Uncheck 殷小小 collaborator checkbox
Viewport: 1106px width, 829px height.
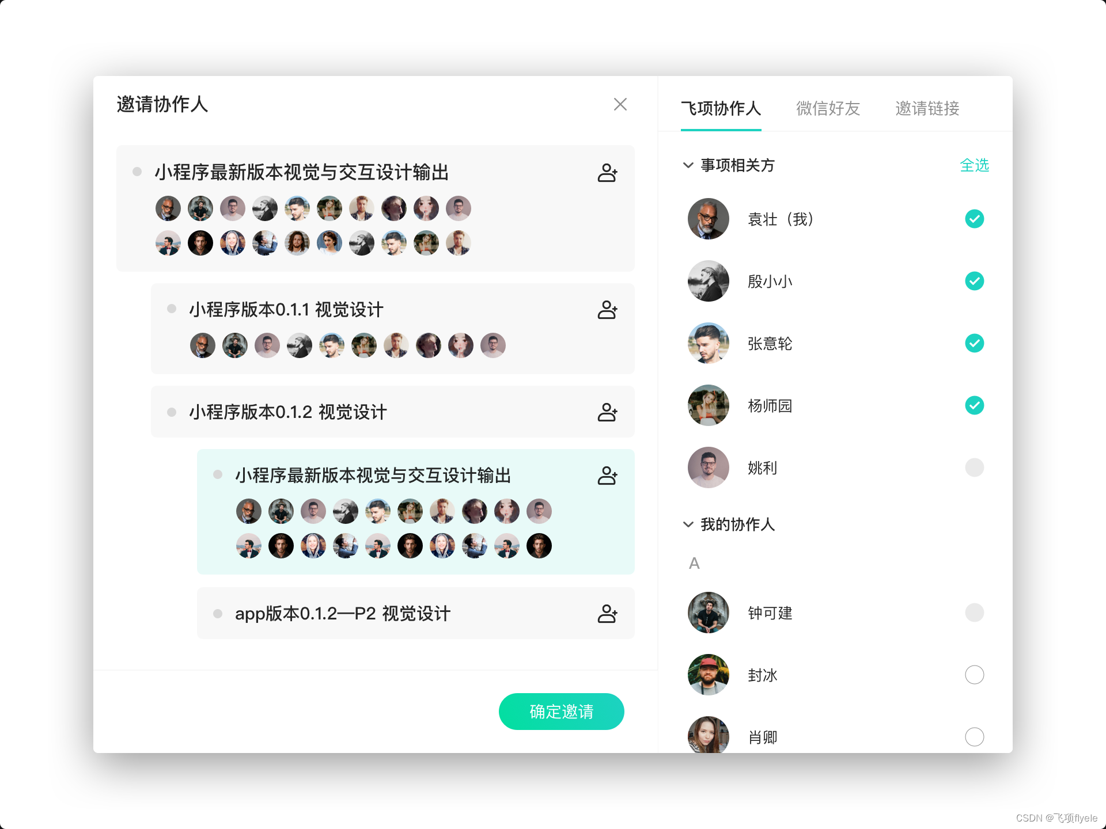point(974,281)
